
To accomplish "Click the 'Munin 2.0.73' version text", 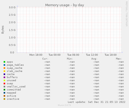I will 64,105.
